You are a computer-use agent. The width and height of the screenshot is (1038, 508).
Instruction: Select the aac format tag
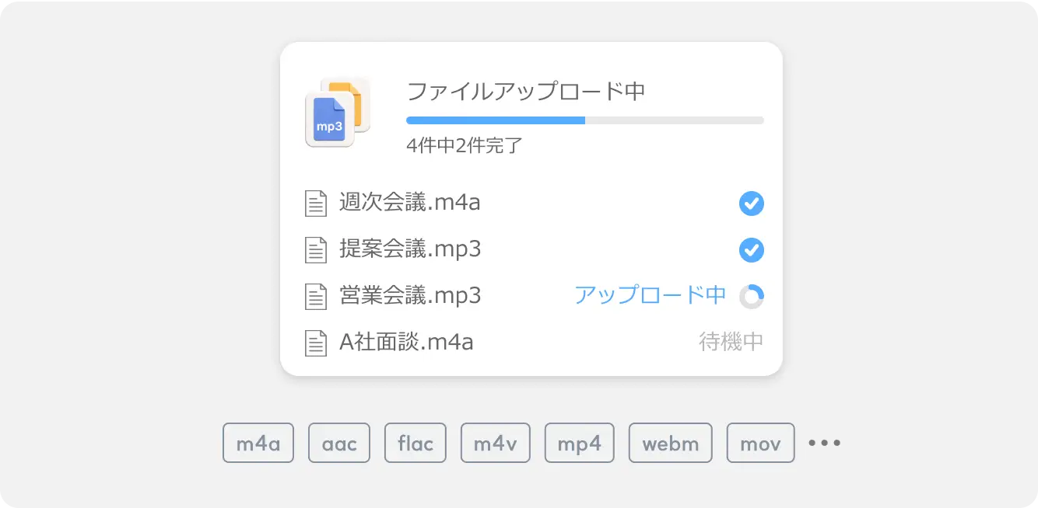pyautogui.click(x=339, y=443)
